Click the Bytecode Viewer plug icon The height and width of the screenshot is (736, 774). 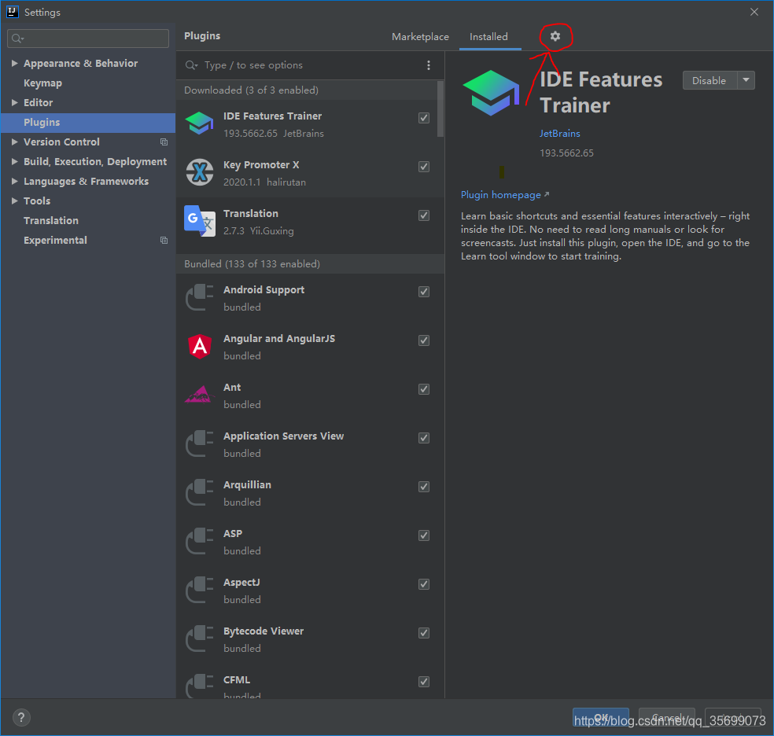[200, 638]
